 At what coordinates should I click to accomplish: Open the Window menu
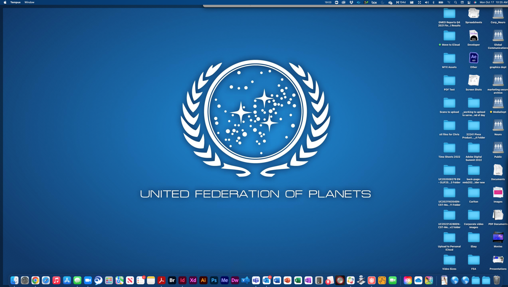pos(29,2)
